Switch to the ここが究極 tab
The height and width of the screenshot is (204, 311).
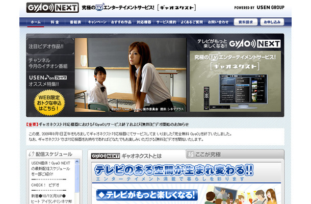[x=235, y=154]
